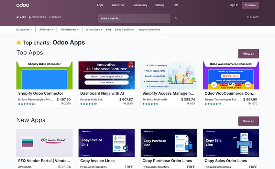The height and width of the screenshot is (169, 275).
Task: Click Shopify Odoo Connector star rating
Action: (x=24, y=104)
